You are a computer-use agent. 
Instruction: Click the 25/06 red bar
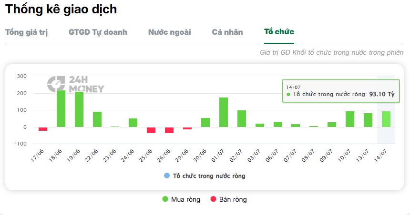tap(151, 130)
